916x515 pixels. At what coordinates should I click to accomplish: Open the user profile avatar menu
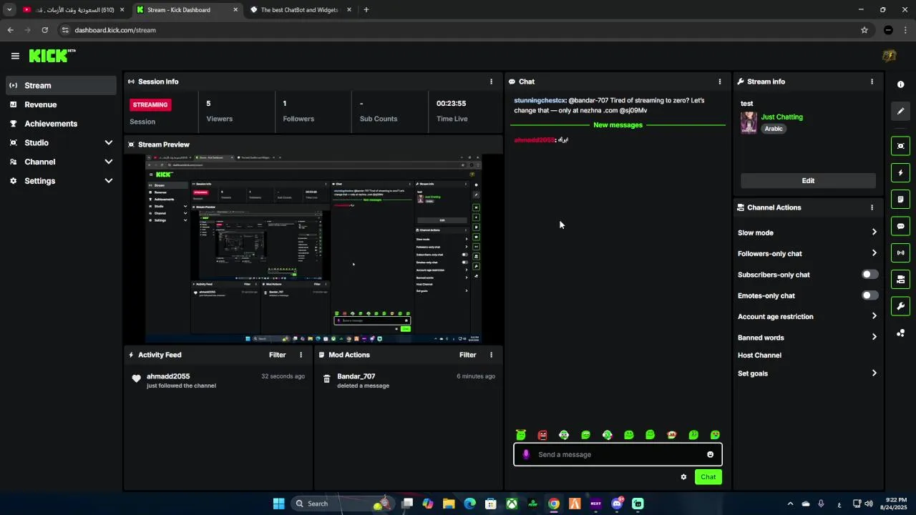pyautogui.click(x=889, y=56)
